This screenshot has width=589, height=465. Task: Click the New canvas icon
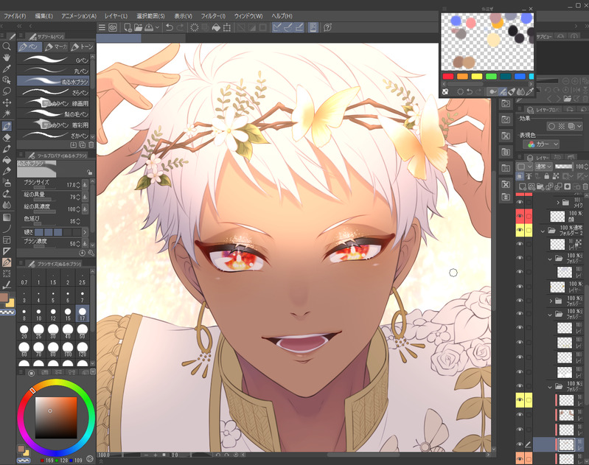[128, 27]
